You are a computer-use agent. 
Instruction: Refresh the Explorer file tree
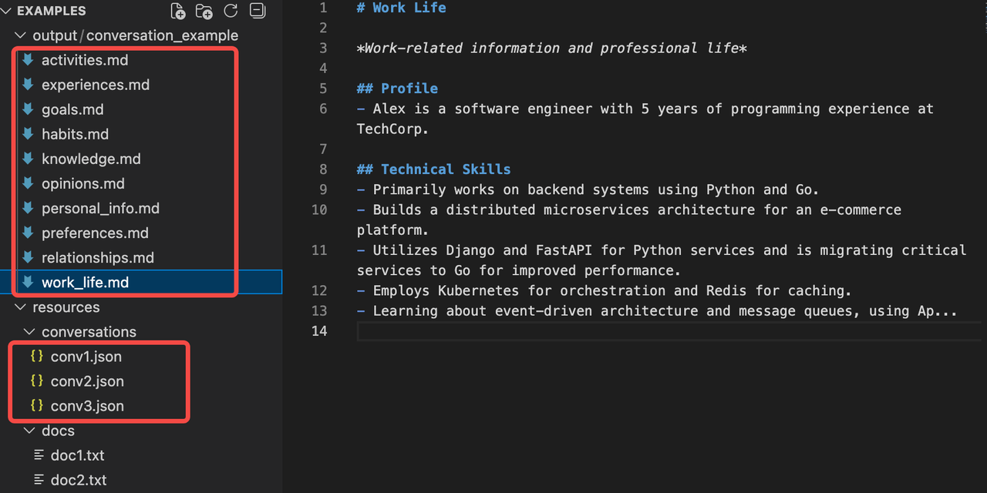tap(231, 11)
